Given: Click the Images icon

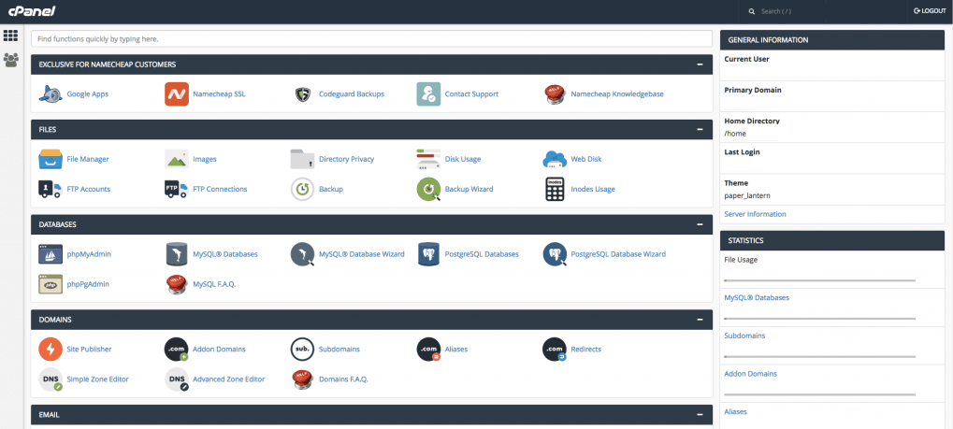Looking at the screenshot, I should [x=176, y=159].
